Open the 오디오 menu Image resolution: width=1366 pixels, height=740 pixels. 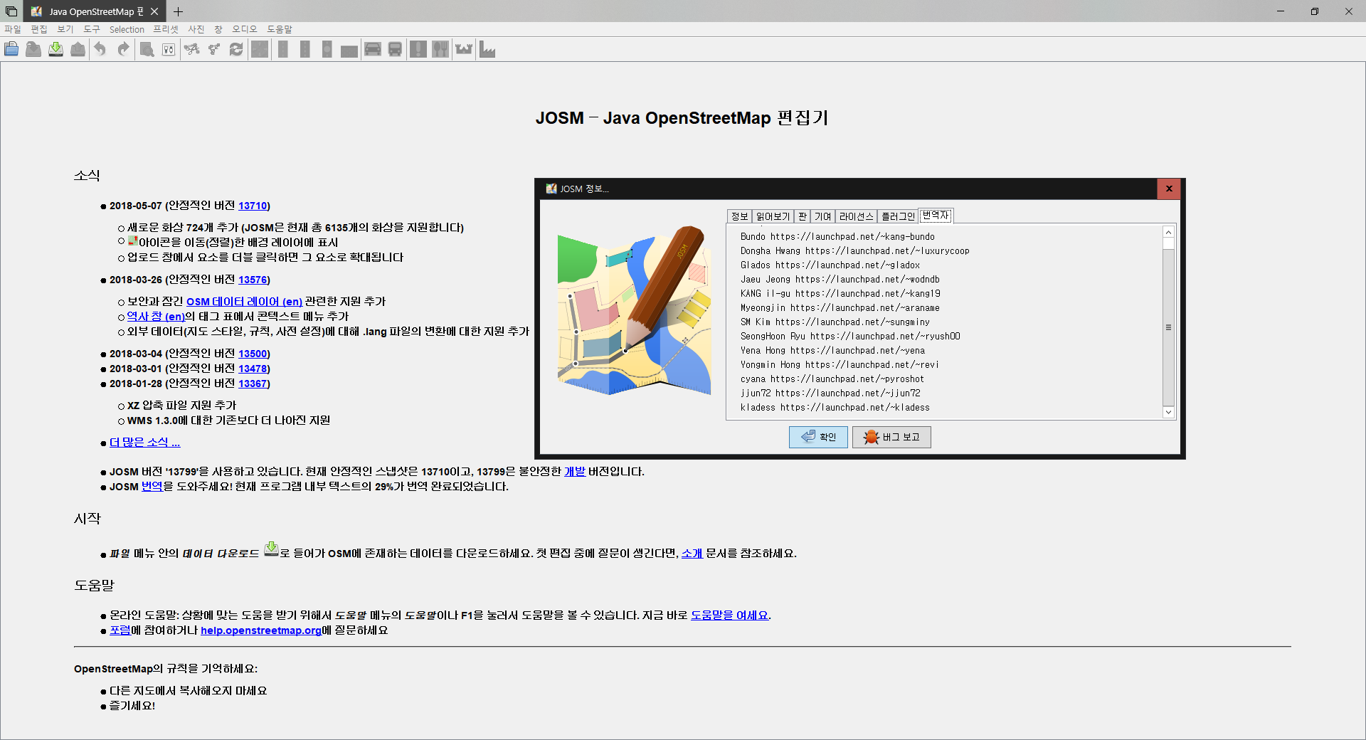click(x=245, y=29)
